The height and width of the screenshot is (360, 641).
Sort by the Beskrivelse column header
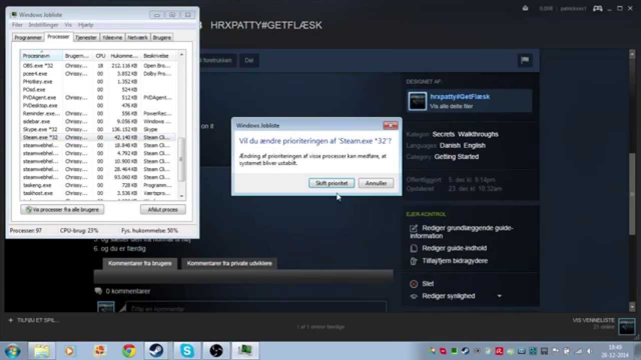pos(159,55)
